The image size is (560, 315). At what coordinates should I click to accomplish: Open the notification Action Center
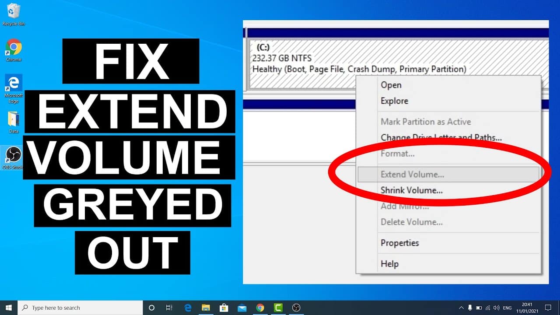(x=548, y=308)
